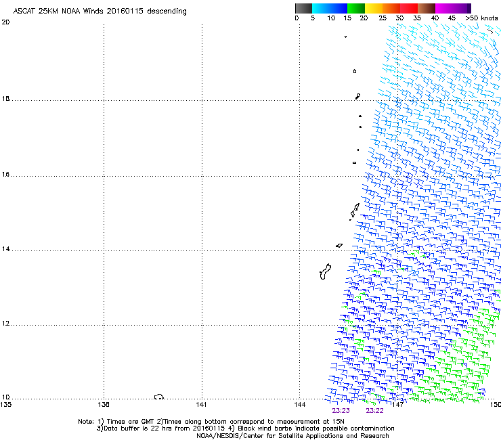This screenshot has width=501, height=440.
Task: Click the legend tick label 10
Action: pos(331,18)
